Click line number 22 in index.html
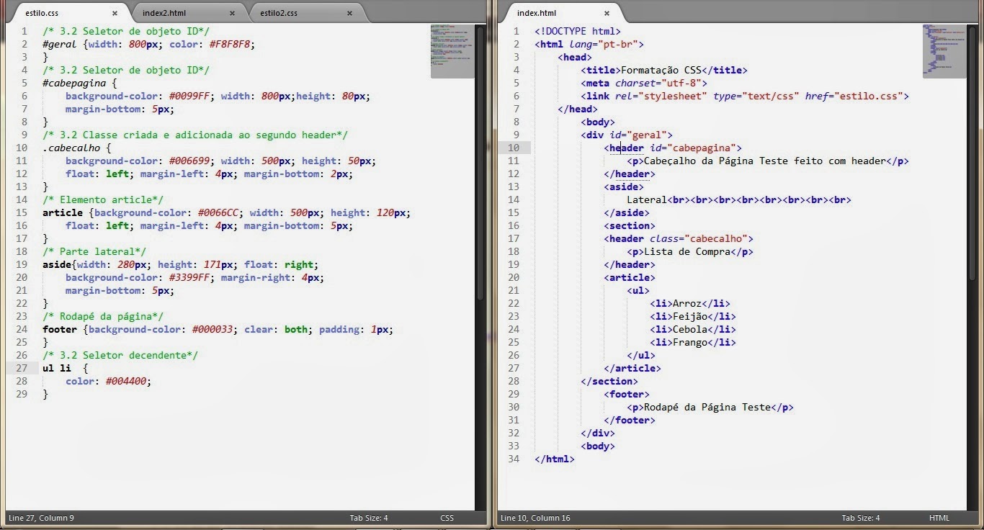Viewport: 984px width, 530px height. pos(514,303)
